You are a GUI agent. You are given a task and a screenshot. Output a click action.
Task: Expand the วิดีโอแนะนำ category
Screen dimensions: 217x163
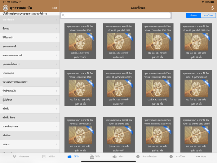click(30, 38)
